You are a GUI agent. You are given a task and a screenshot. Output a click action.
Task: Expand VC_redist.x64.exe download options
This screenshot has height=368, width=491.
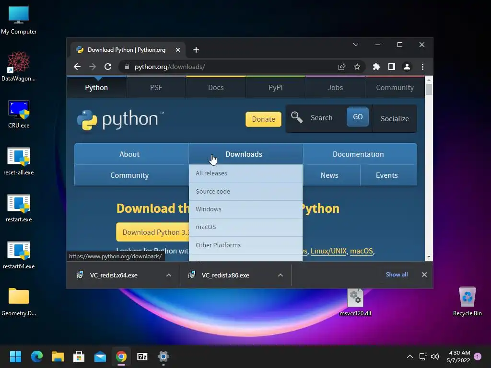point(168,275)
